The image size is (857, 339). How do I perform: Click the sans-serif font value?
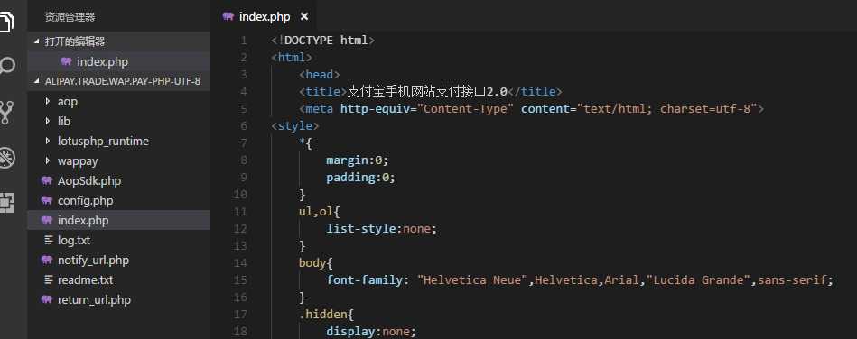(791, 280)
